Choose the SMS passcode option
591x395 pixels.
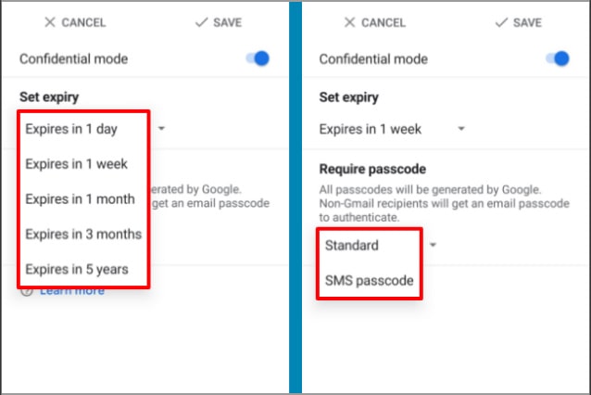pyautogui.click(x=369, y=281)
